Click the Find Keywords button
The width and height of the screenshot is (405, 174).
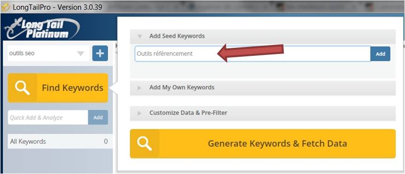[x=58, y=88]
